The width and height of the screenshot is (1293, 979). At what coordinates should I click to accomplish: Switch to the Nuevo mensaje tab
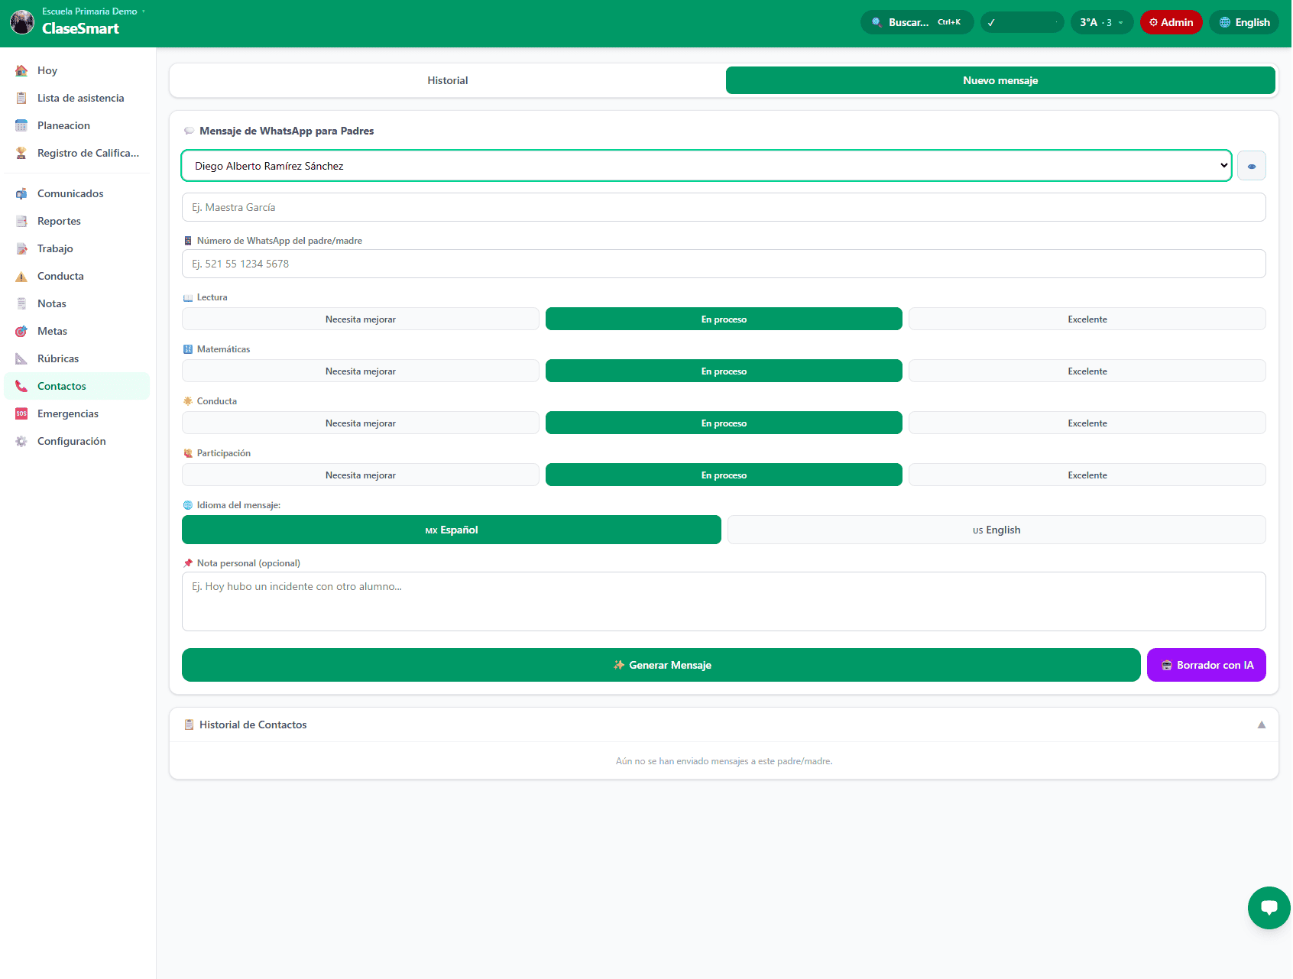pyautogui.click(x=1000, y=80)
